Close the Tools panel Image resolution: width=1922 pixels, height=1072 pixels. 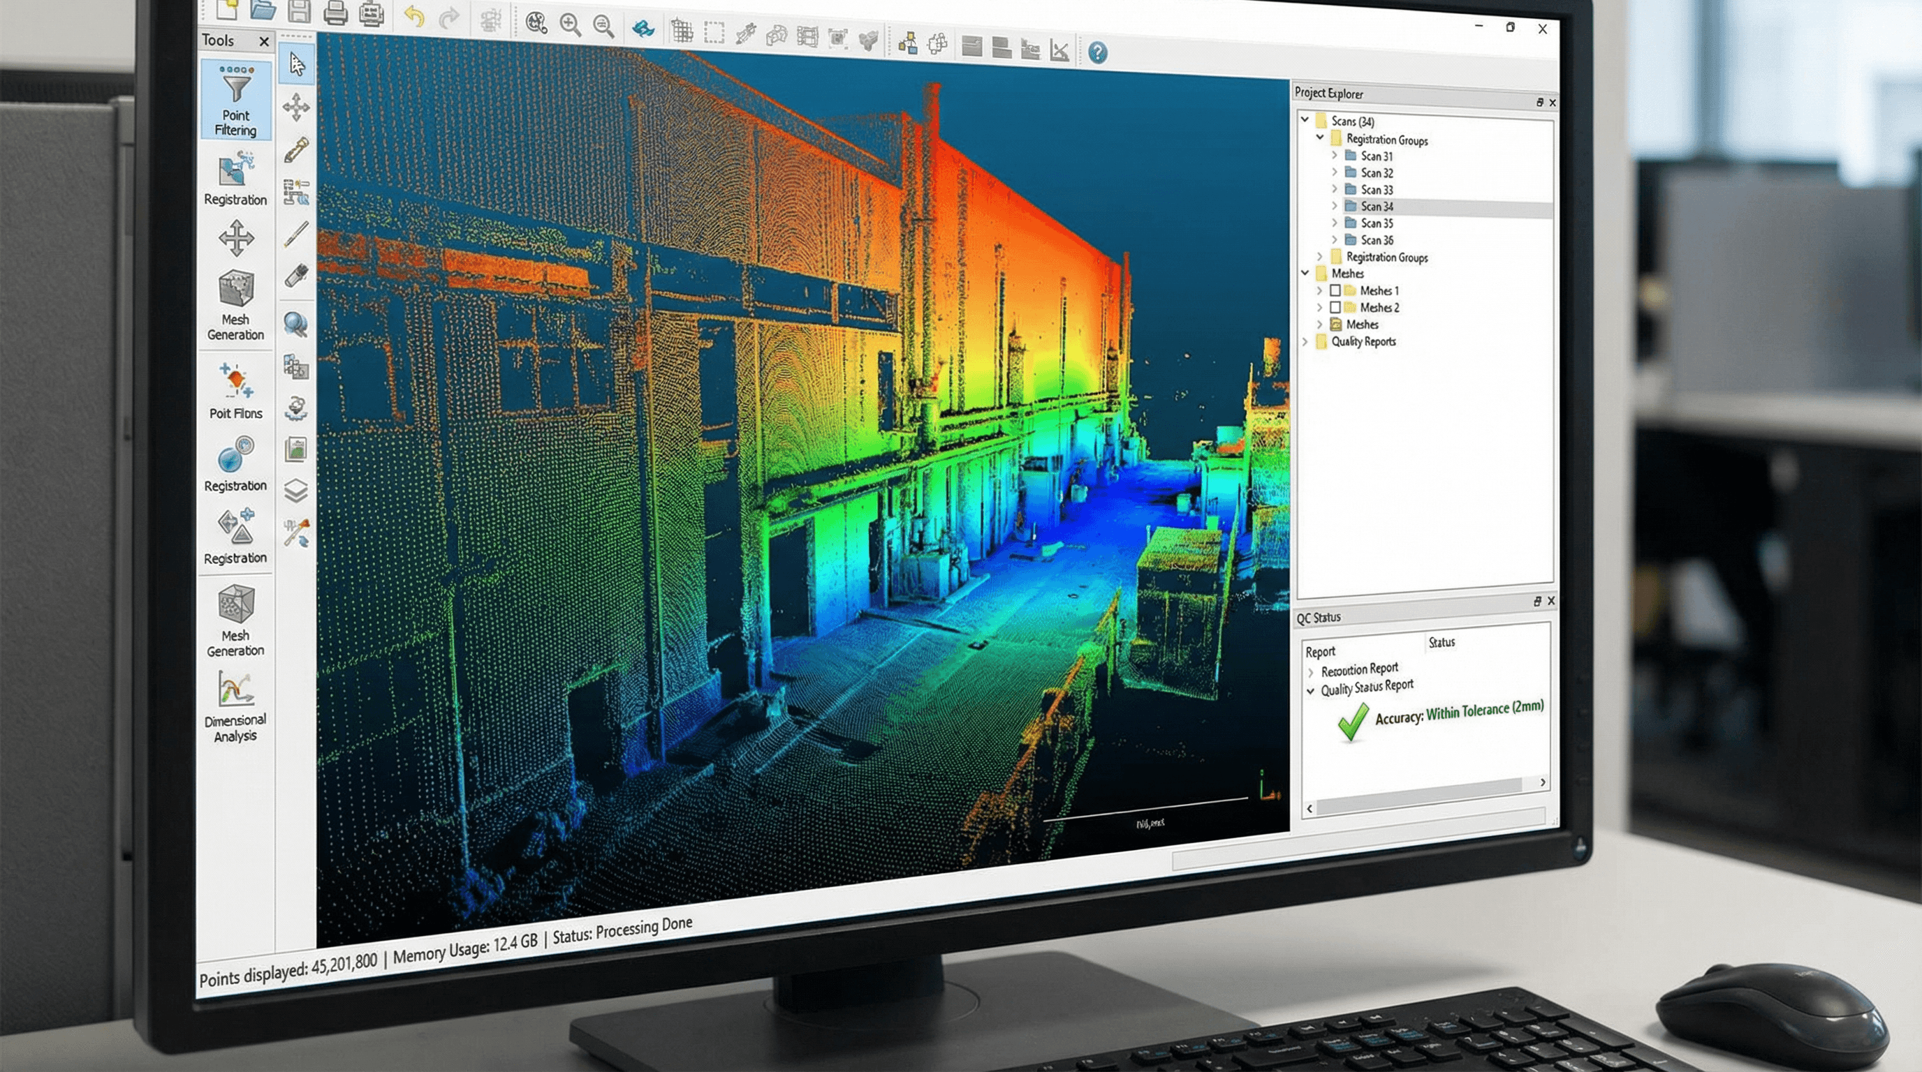coord(263,42)
